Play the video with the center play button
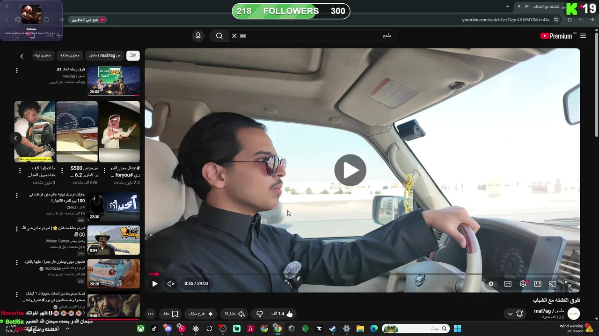This screenshot has height=336, width=599. pyautogui.click(x=350, y=170)
